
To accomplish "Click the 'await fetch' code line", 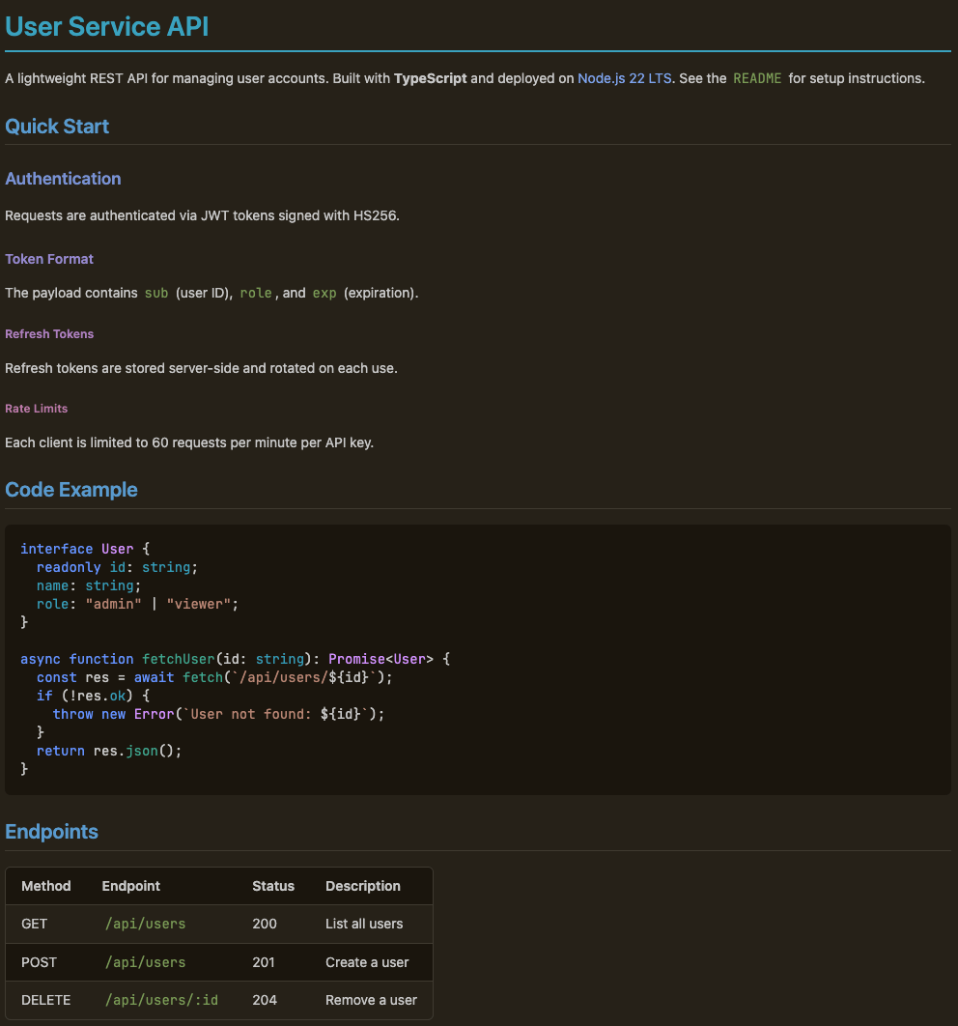I will [214, 677].
